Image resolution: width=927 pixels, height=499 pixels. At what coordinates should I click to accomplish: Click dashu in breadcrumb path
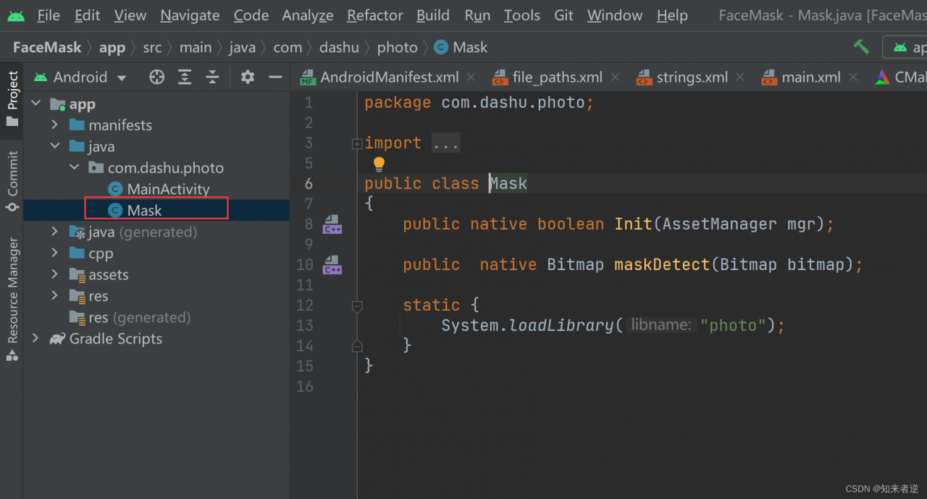339,47
